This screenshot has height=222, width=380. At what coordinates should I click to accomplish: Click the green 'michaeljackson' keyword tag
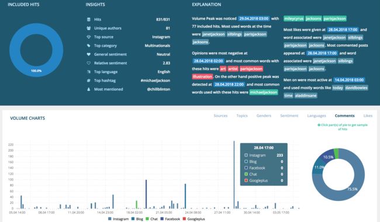pos(264,92)
